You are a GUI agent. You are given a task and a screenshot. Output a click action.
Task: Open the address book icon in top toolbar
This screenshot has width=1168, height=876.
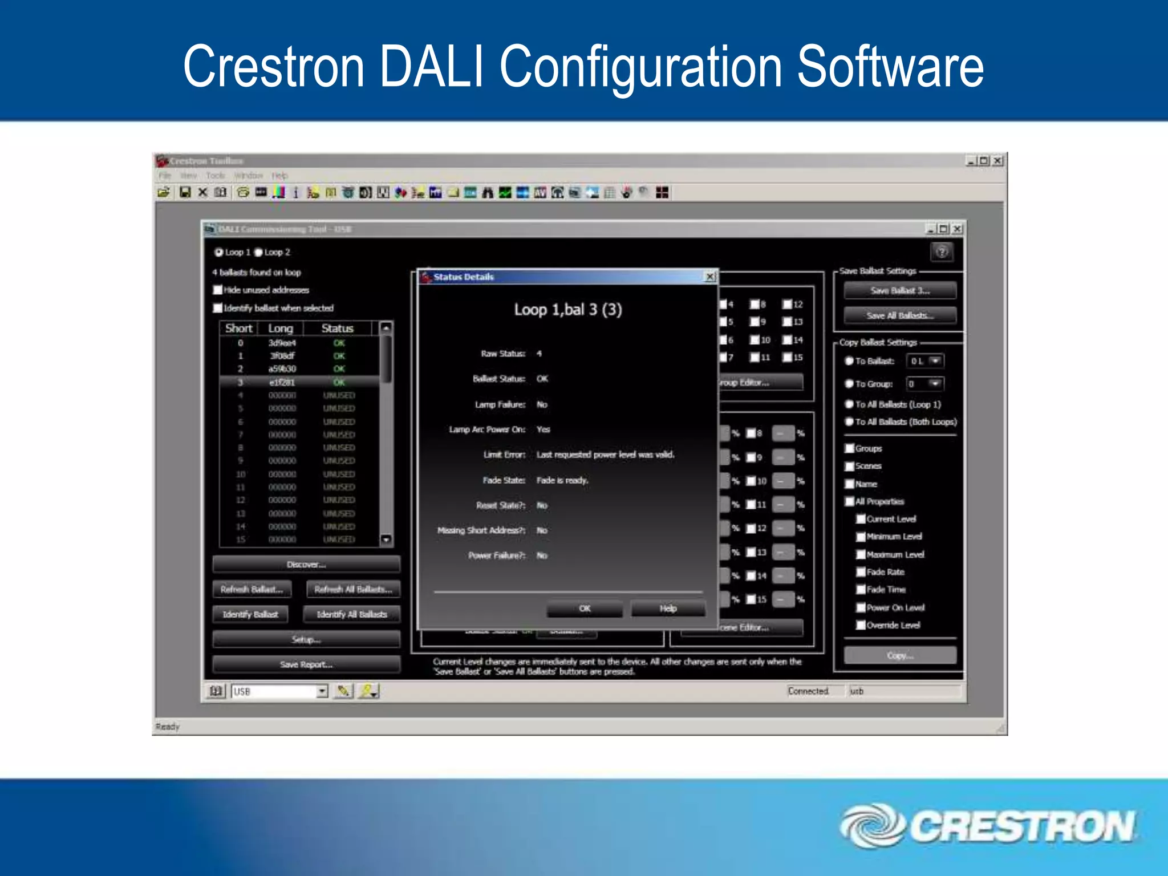tap(221, 192)
